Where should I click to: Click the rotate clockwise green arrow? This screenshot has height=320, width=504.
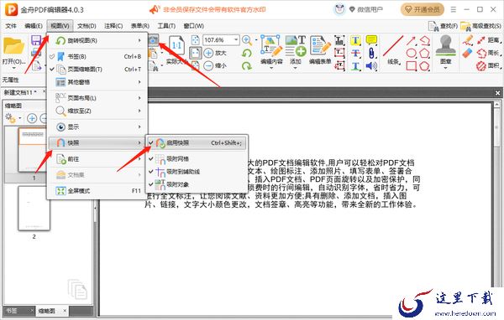coord(246,65)
